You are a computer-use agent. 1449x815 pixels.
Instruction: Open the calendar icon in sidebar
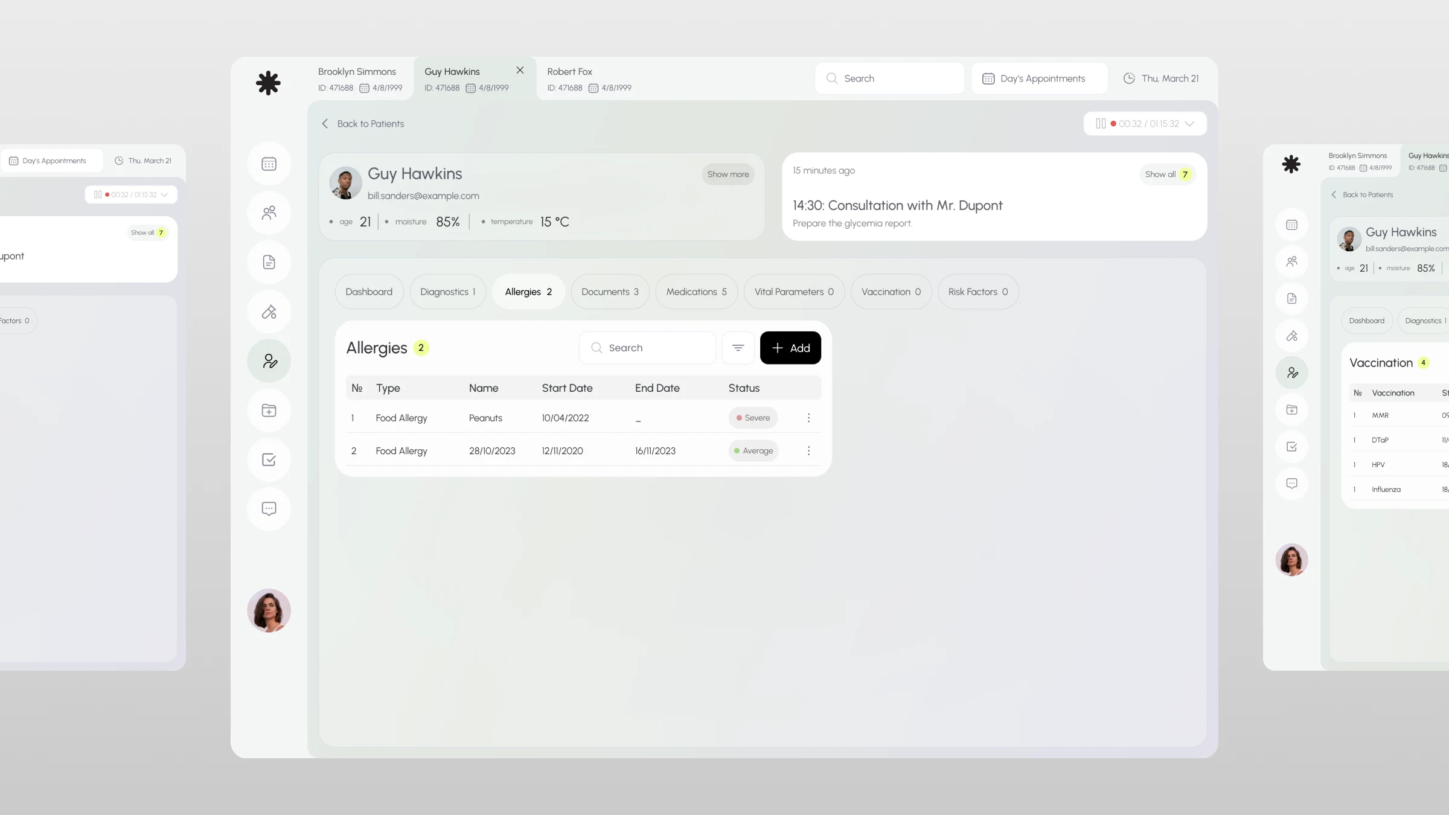(x=269, y=164)
